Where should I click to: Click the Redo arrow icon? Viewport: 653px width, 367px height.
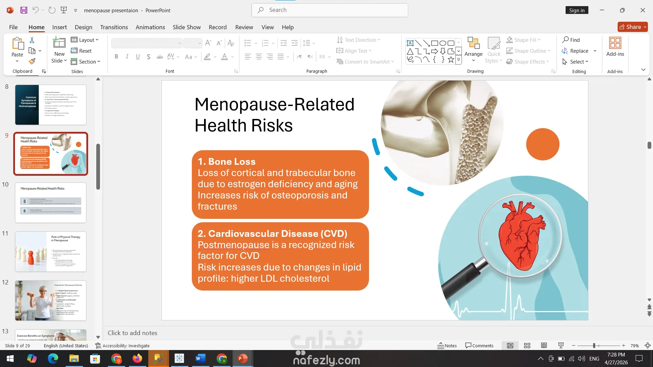(x=52, y=10)
